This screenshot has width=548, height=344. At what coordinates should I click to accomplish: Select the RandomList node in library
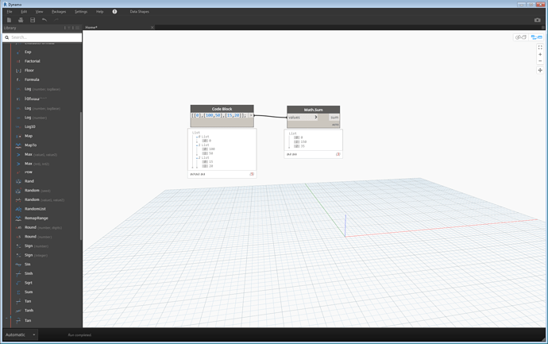35,209
